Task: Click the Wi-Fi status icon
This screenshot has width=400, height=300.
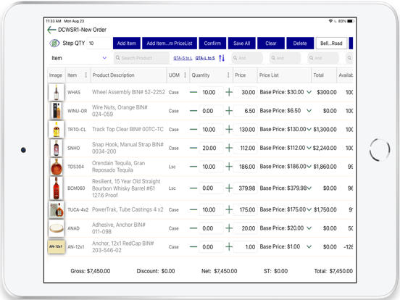Action: tap(330, 21)
